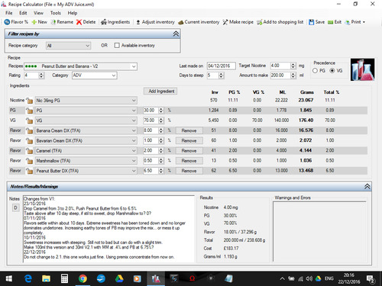Open Google Chrome from the taskbar
The image size is (382, 286).
[83, 278]
